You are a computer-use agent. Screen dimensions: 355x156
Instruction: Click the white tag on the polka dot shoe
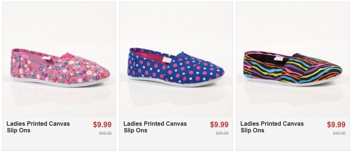[x=167, y=58]
